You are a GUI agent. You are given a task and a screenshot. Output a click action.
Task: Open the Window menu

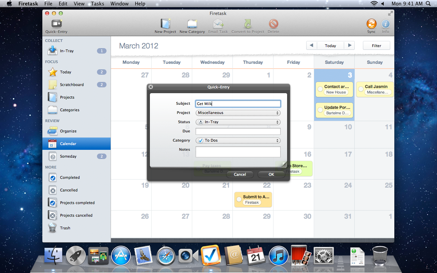point(119,4)
